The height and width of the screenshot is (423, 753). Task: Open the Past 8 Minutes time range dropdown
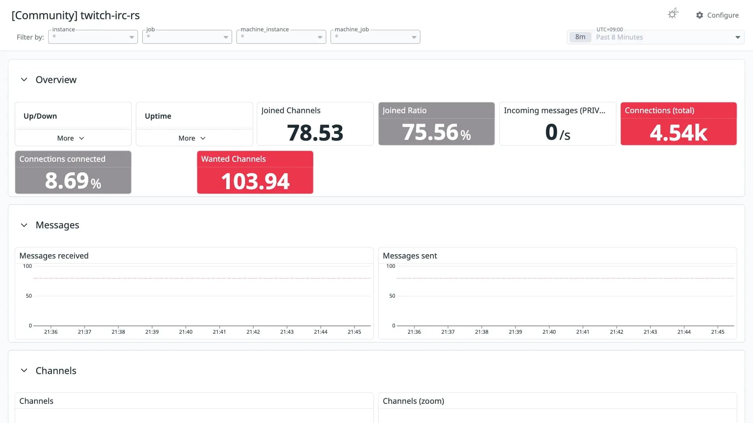pos(655,37)
